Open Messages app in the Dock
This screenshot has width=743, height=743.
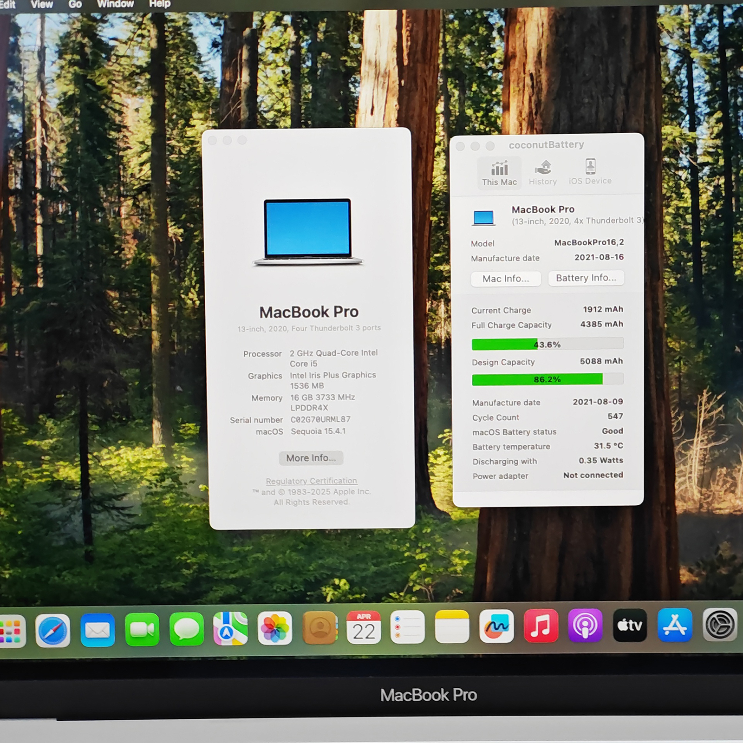(x=187, y=629)
